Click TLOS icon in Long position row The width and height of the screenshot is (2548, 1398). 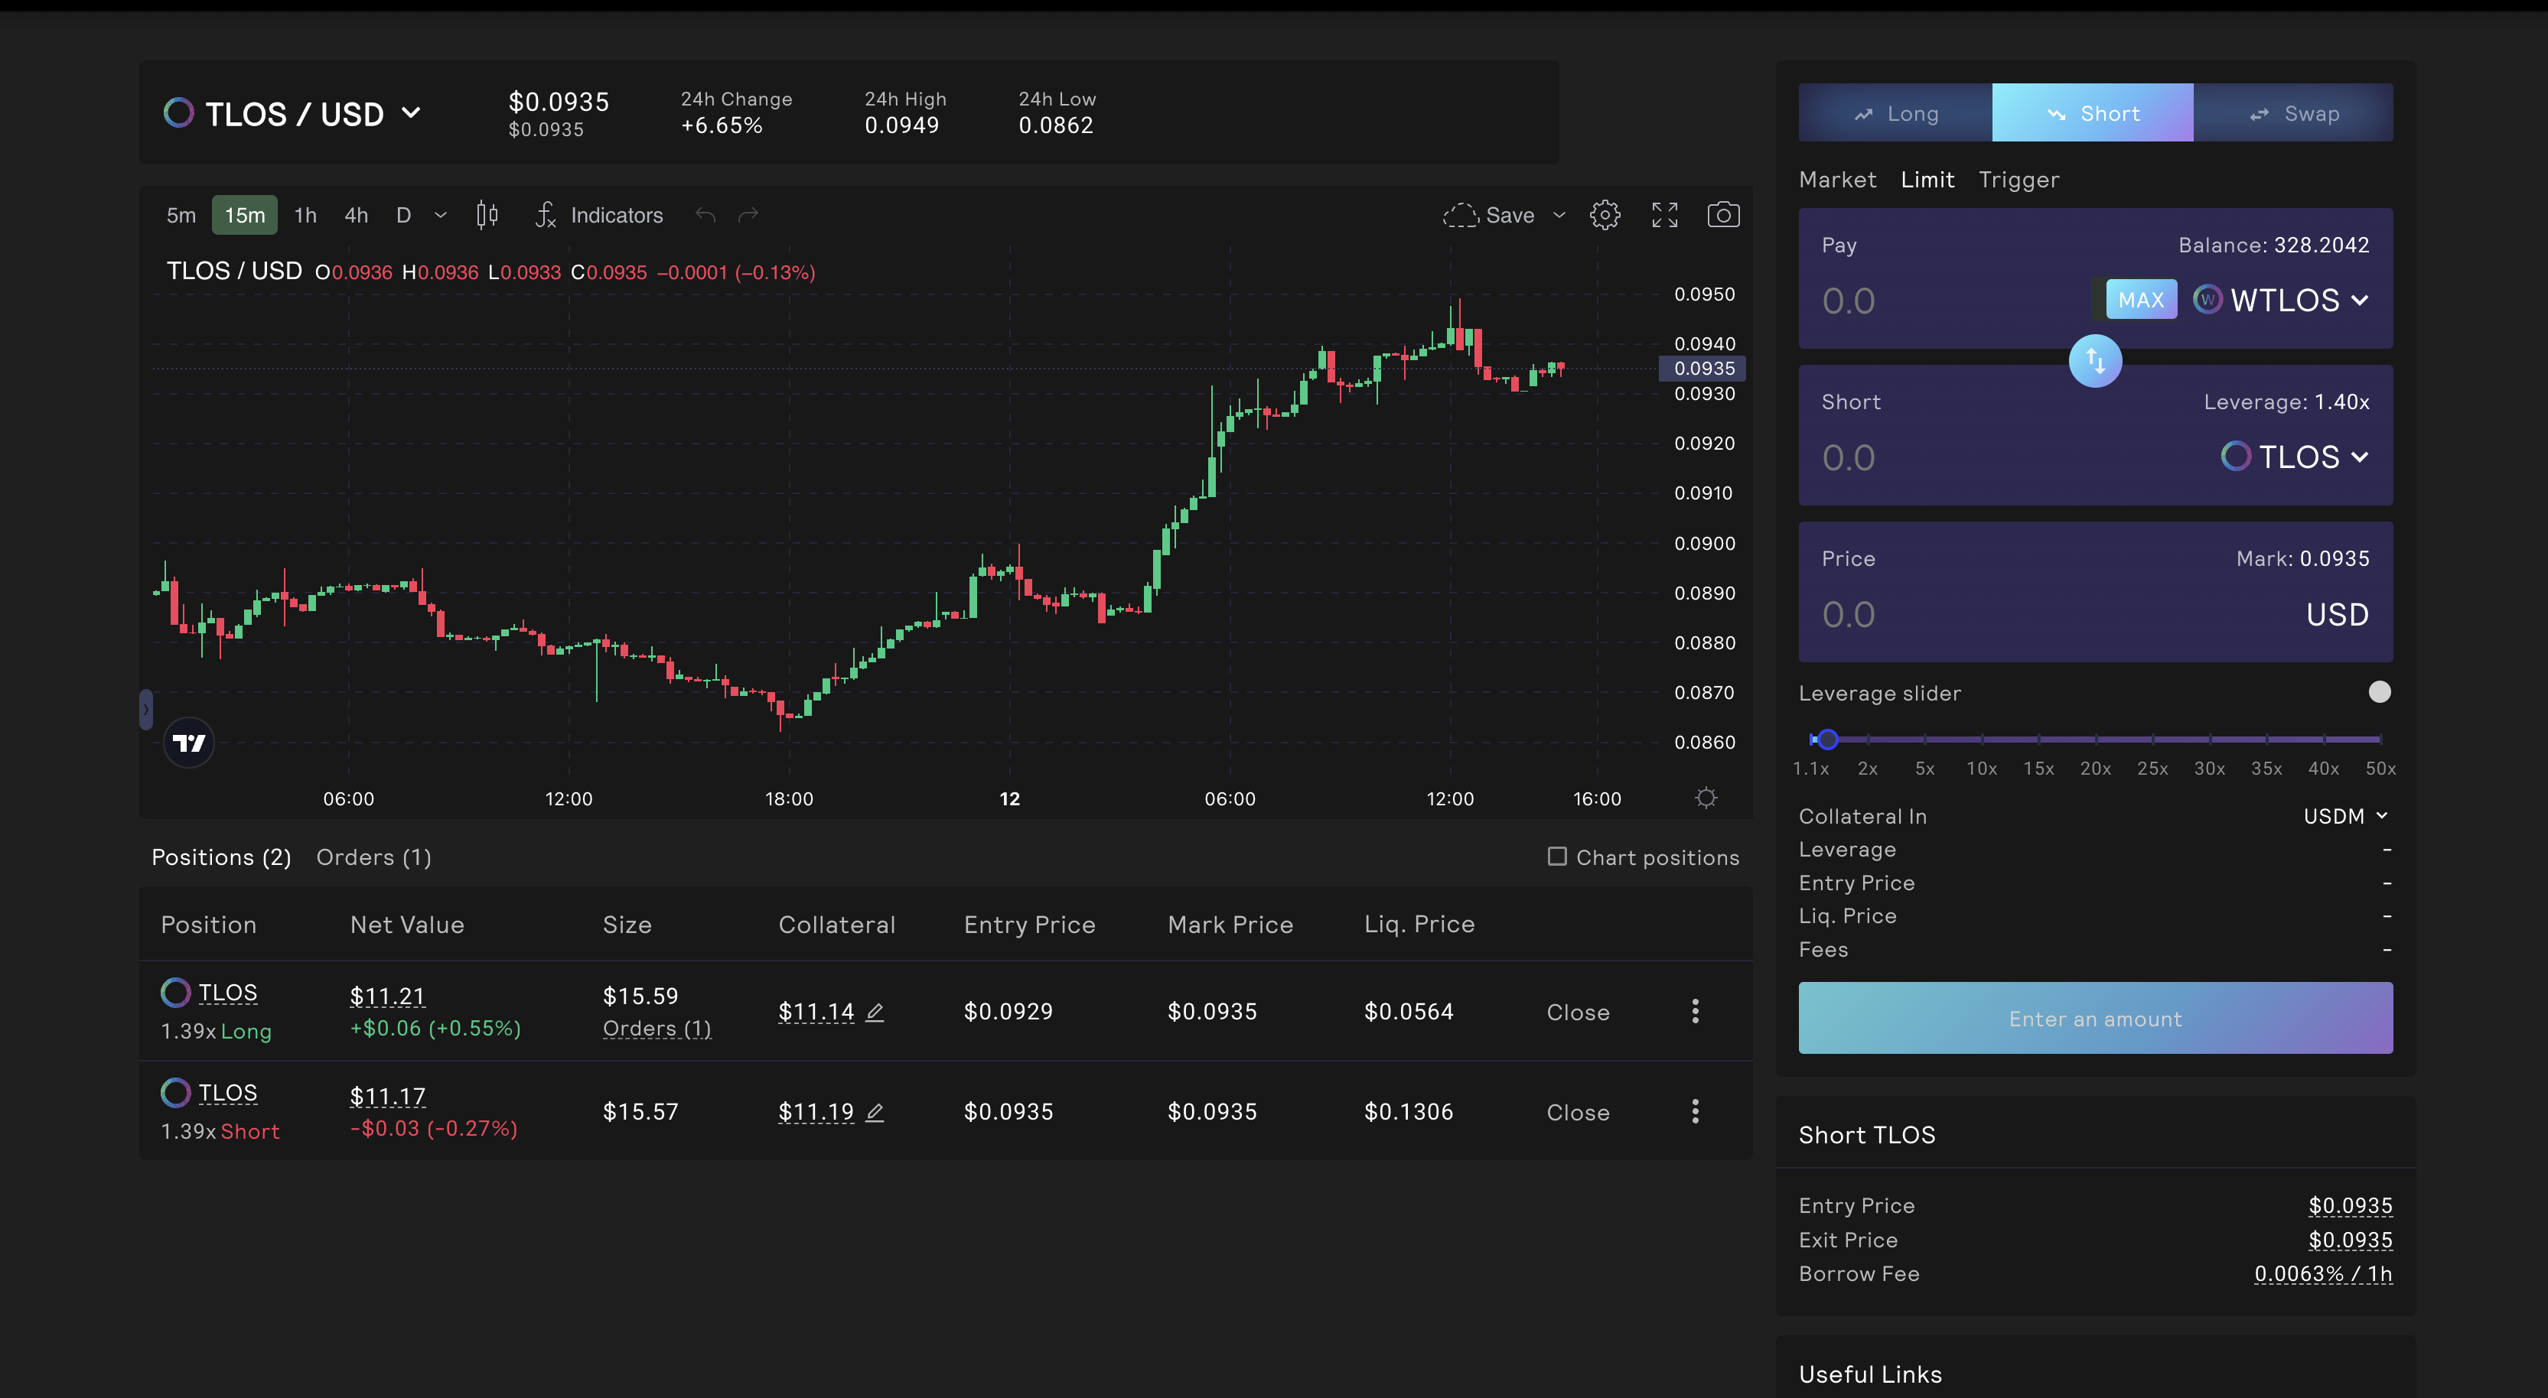pos(175,992)
